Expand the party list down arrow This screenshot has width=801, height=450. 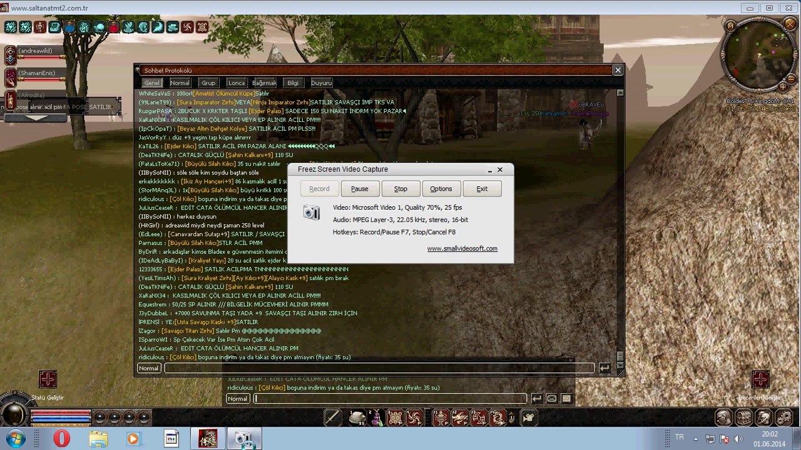(x=36, y=117)
